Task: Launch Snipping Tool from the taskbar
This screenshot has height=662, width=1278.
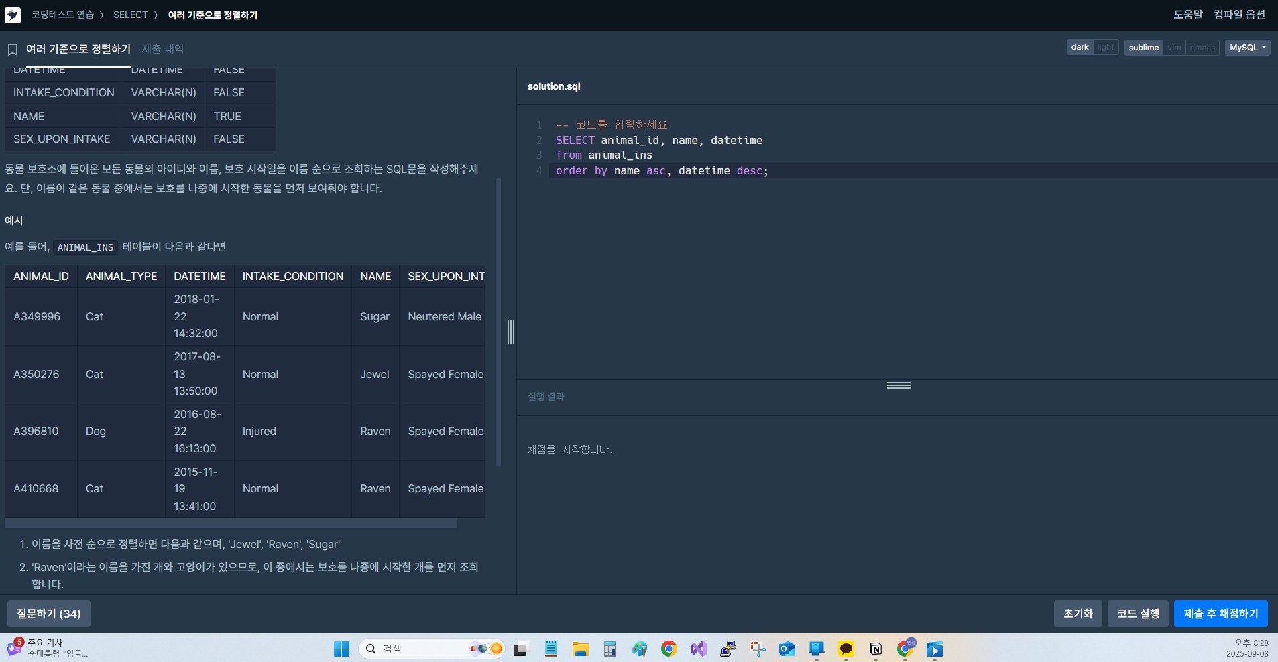Action: tap(757, 649)
